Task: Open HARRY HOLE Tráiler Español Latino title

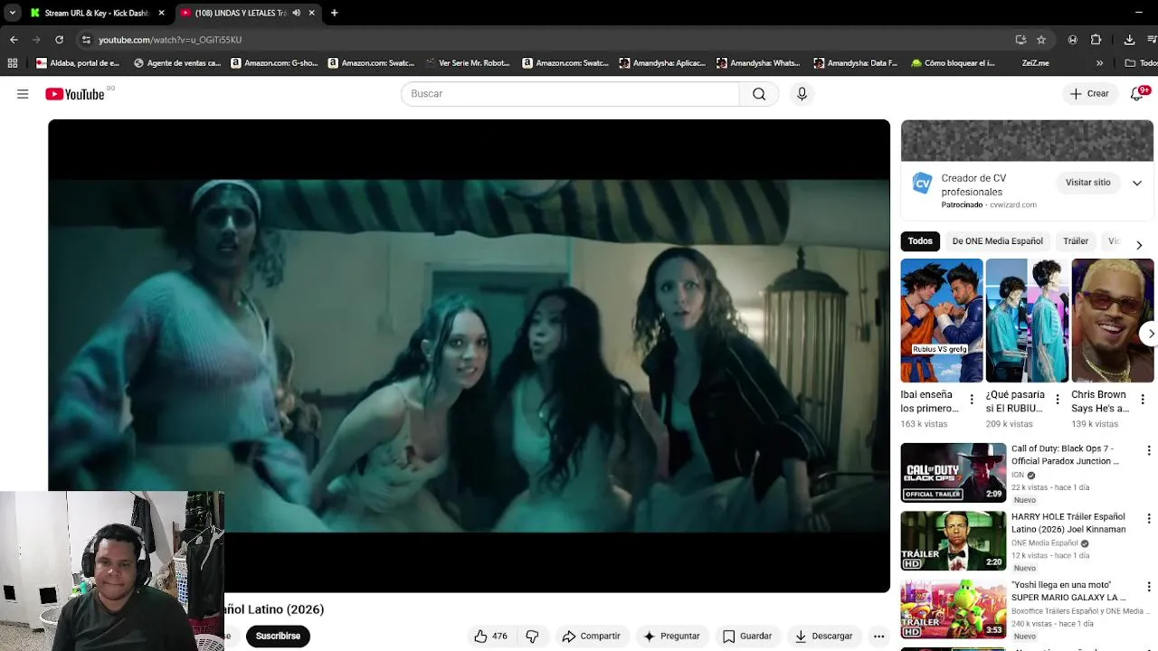Action: tap(1068, 524)
